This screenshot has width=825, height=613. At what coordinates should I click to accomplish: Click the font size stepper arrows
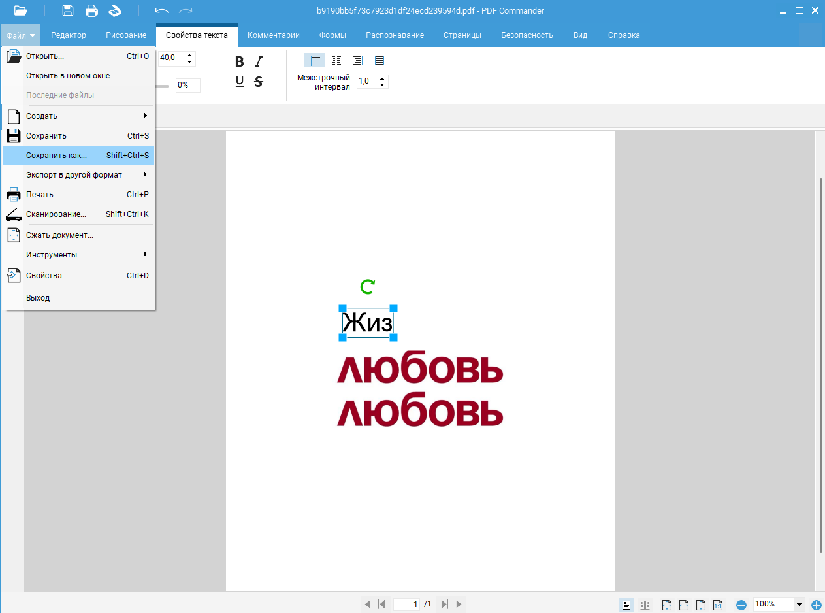click(189, 58)
